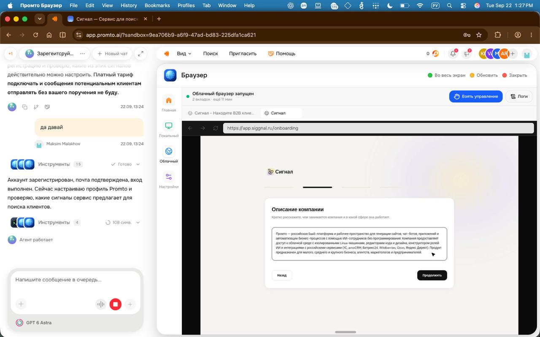Click Закрыть in the browser panel

point(515,75)
